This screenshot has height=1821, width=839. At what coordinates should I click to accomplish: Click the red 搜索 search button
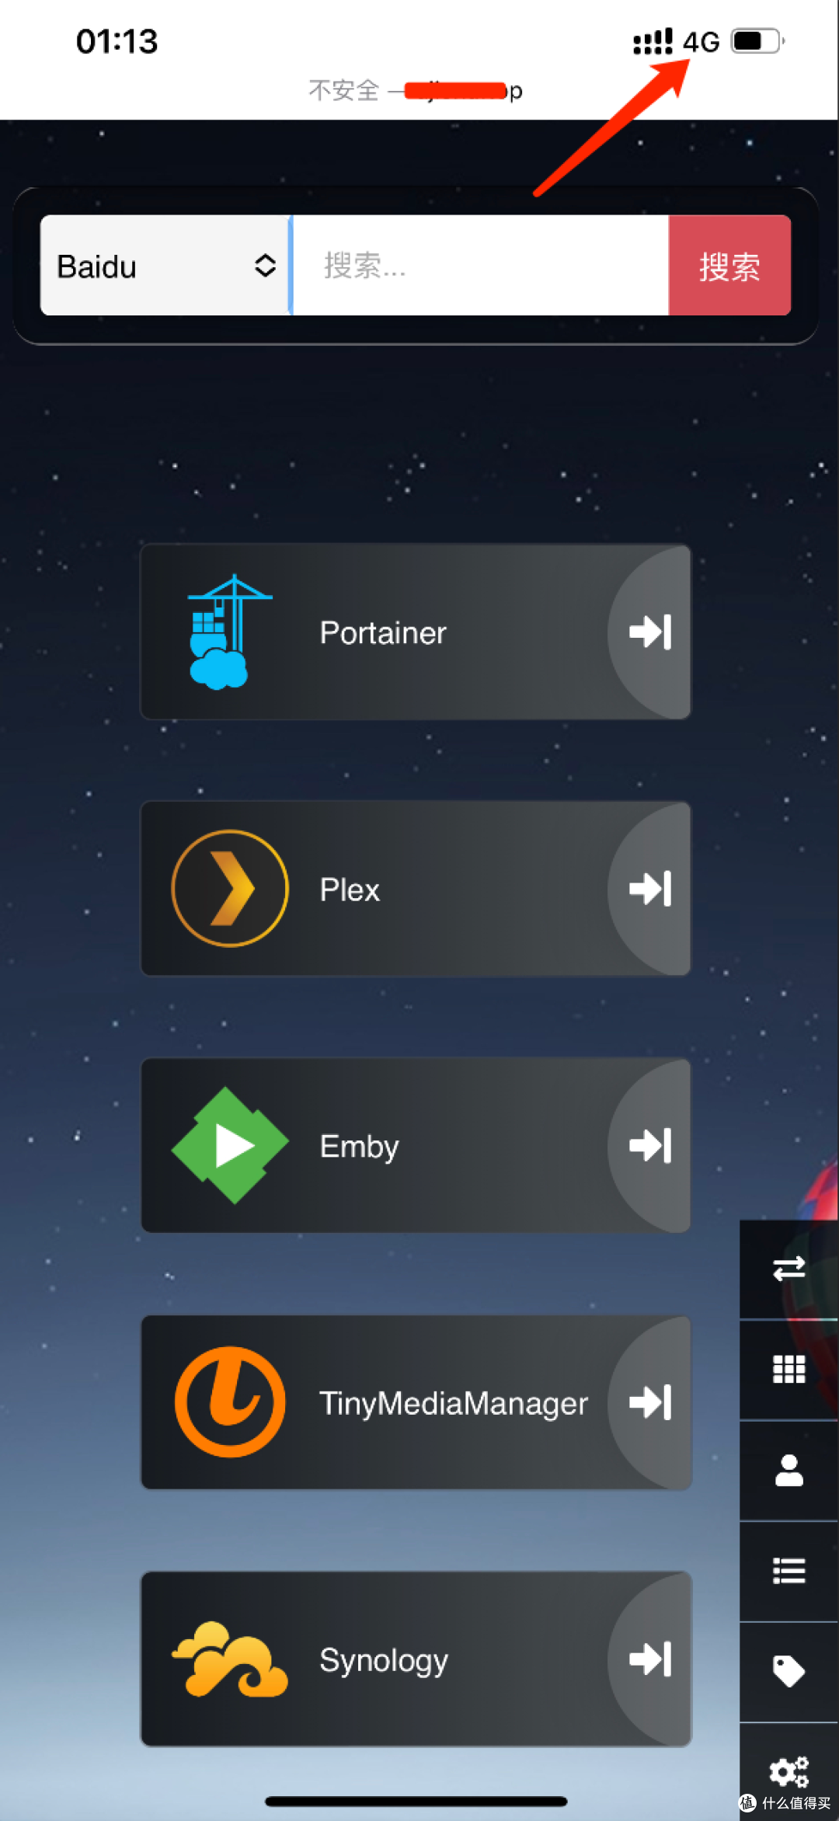729,266
